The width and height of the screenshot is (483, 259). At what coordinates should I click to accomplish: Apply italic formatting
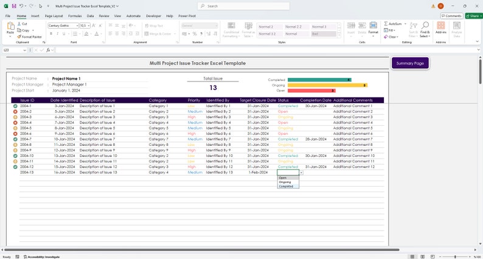[57, 33]
